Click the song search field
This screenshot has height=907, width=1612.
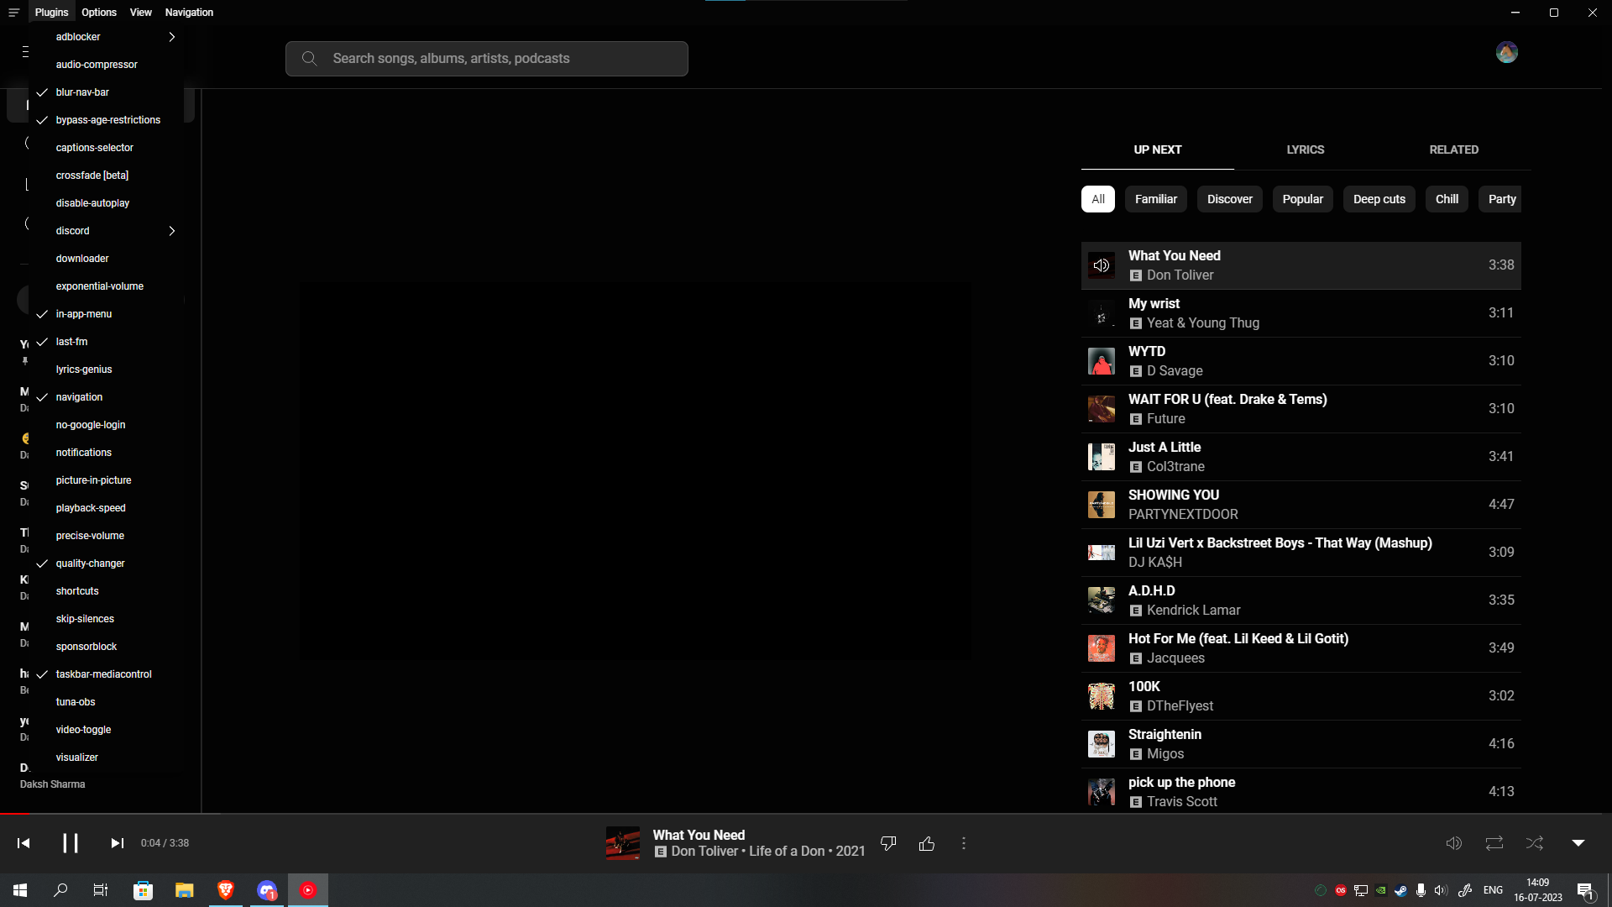(487, 58)
